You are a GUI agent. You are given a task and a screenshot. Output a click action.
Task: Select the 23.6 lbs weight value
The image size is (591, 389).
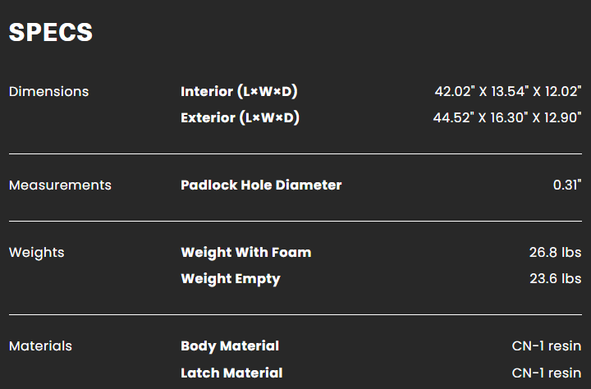555,278
